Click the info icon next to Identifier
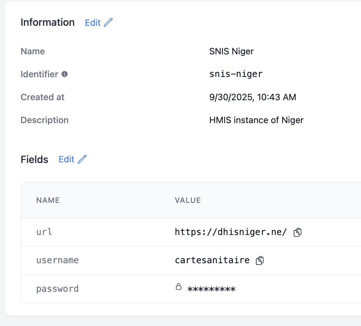 65,74
